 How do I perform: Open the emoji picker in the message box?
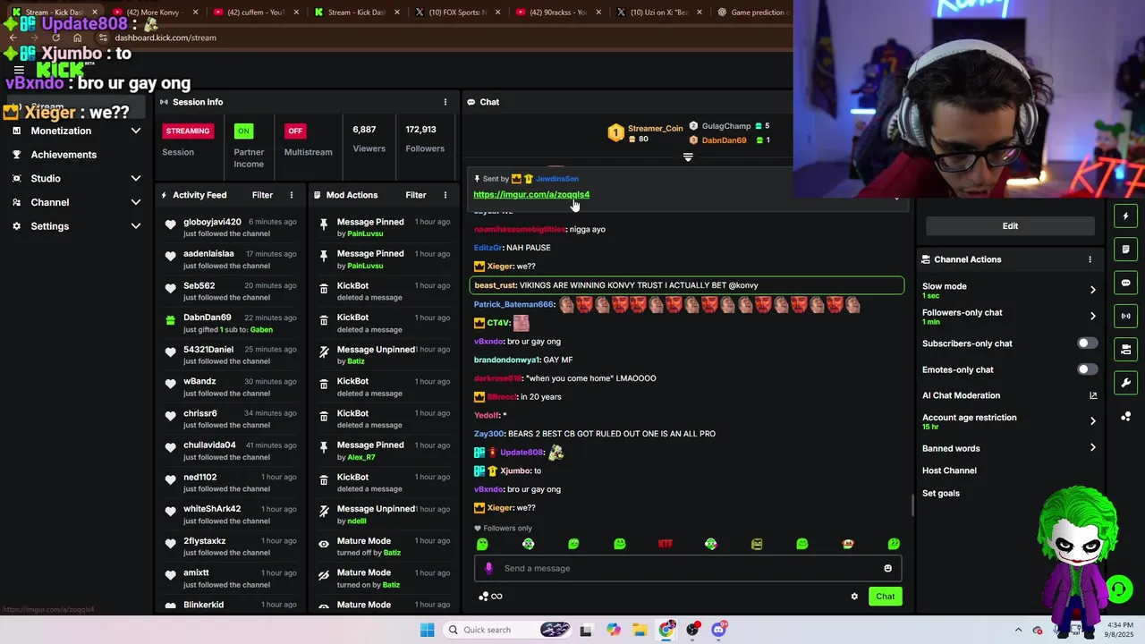coord(887,568)
